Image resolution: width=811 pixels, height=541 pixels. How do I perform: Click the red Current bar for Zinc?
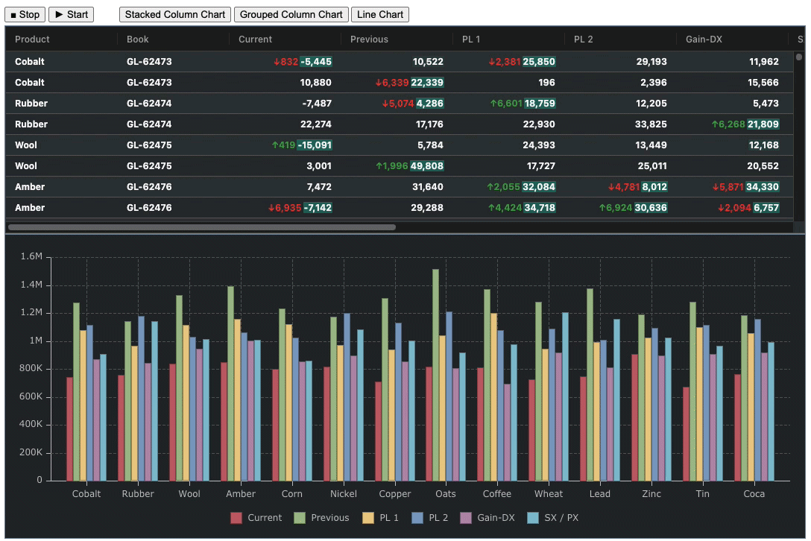634,418
